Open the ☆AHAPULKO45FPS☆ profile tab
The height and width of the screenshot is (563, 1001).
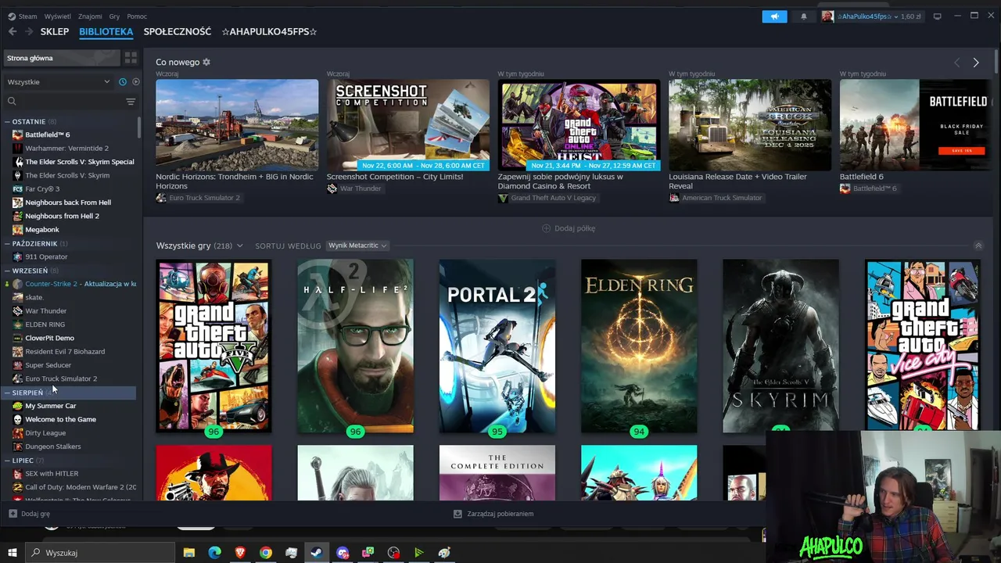(269, 31)
